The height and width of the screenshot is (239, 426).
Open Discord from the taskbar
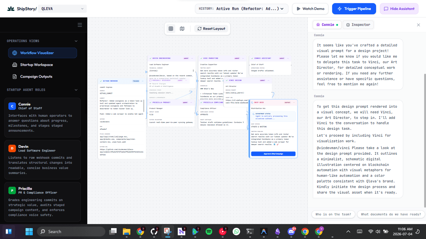292,232
